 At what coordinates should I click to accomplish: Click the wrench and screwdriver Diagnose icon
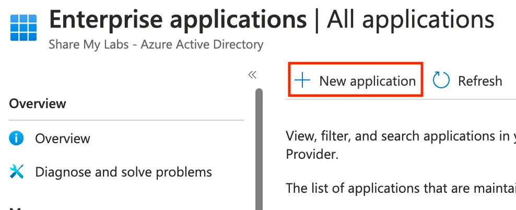pos(17,171)
